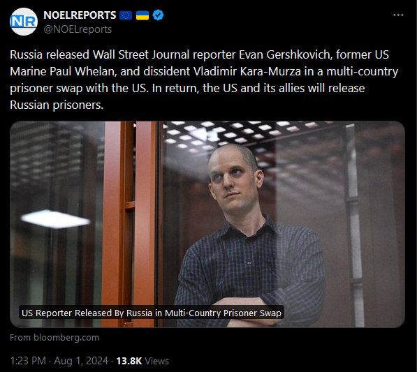The image size is (417, 372).
Task: Click the 1:23 PM timestamp
Action: [x=28, y=361]
